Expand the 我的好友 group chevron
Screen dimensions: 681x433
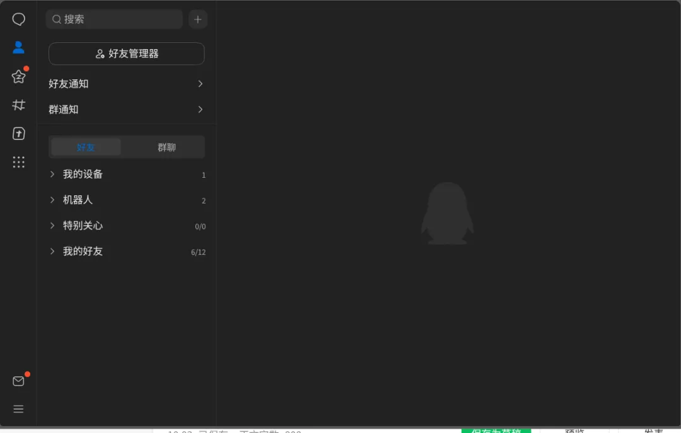pos(52,251)
